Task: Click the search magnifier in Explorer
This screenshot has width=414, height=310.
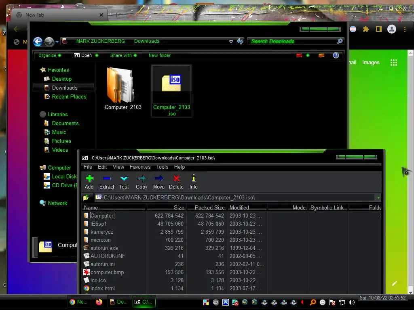Action: 340,41
